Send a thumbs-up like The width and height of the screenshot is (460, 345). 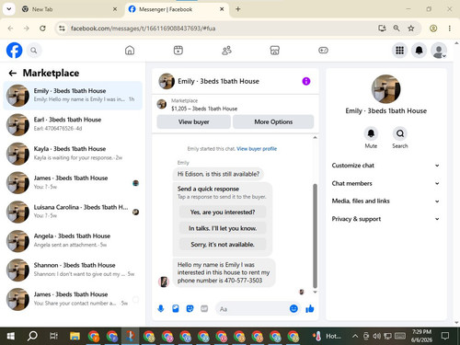pos(310,308)
